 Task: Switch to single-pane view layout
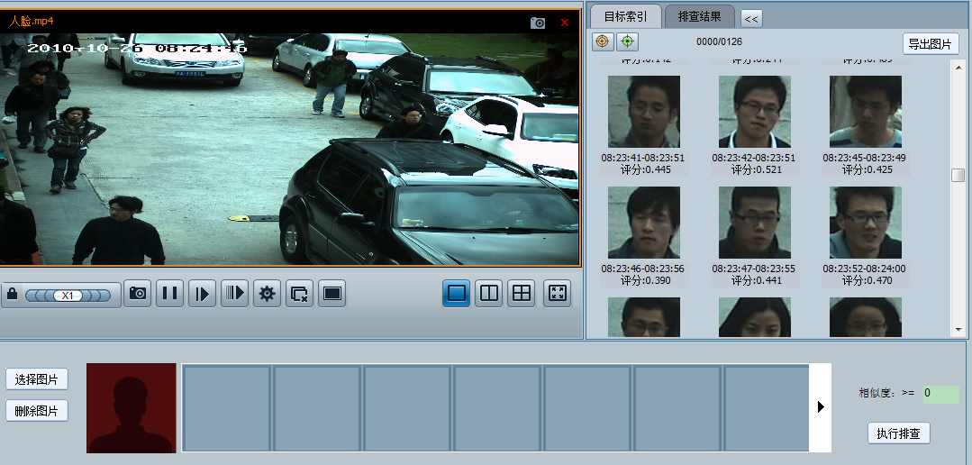coord(456,293)
